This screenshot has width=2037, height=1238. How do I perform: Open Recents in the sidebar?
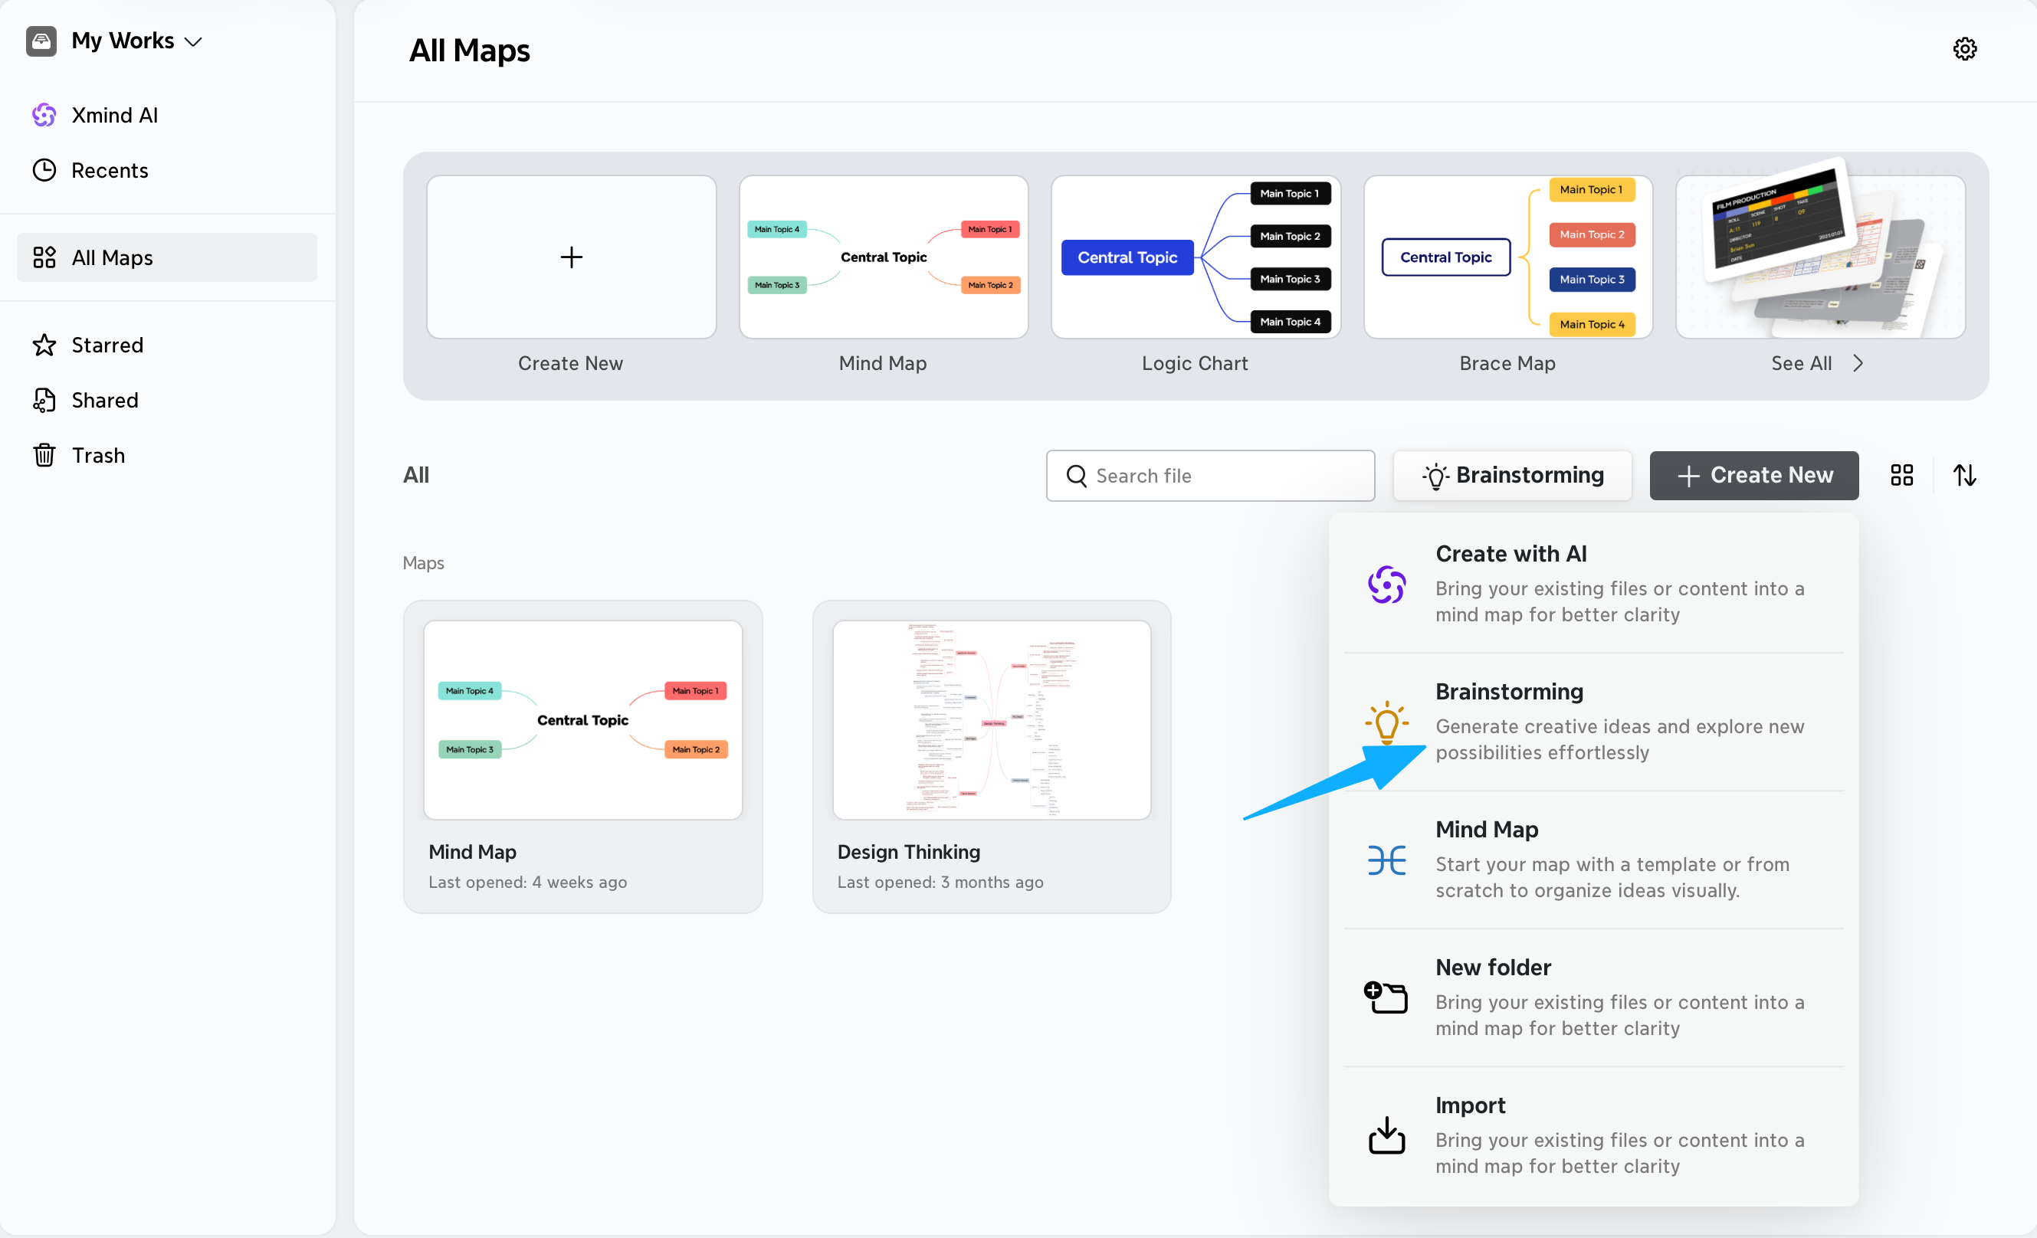166,170
